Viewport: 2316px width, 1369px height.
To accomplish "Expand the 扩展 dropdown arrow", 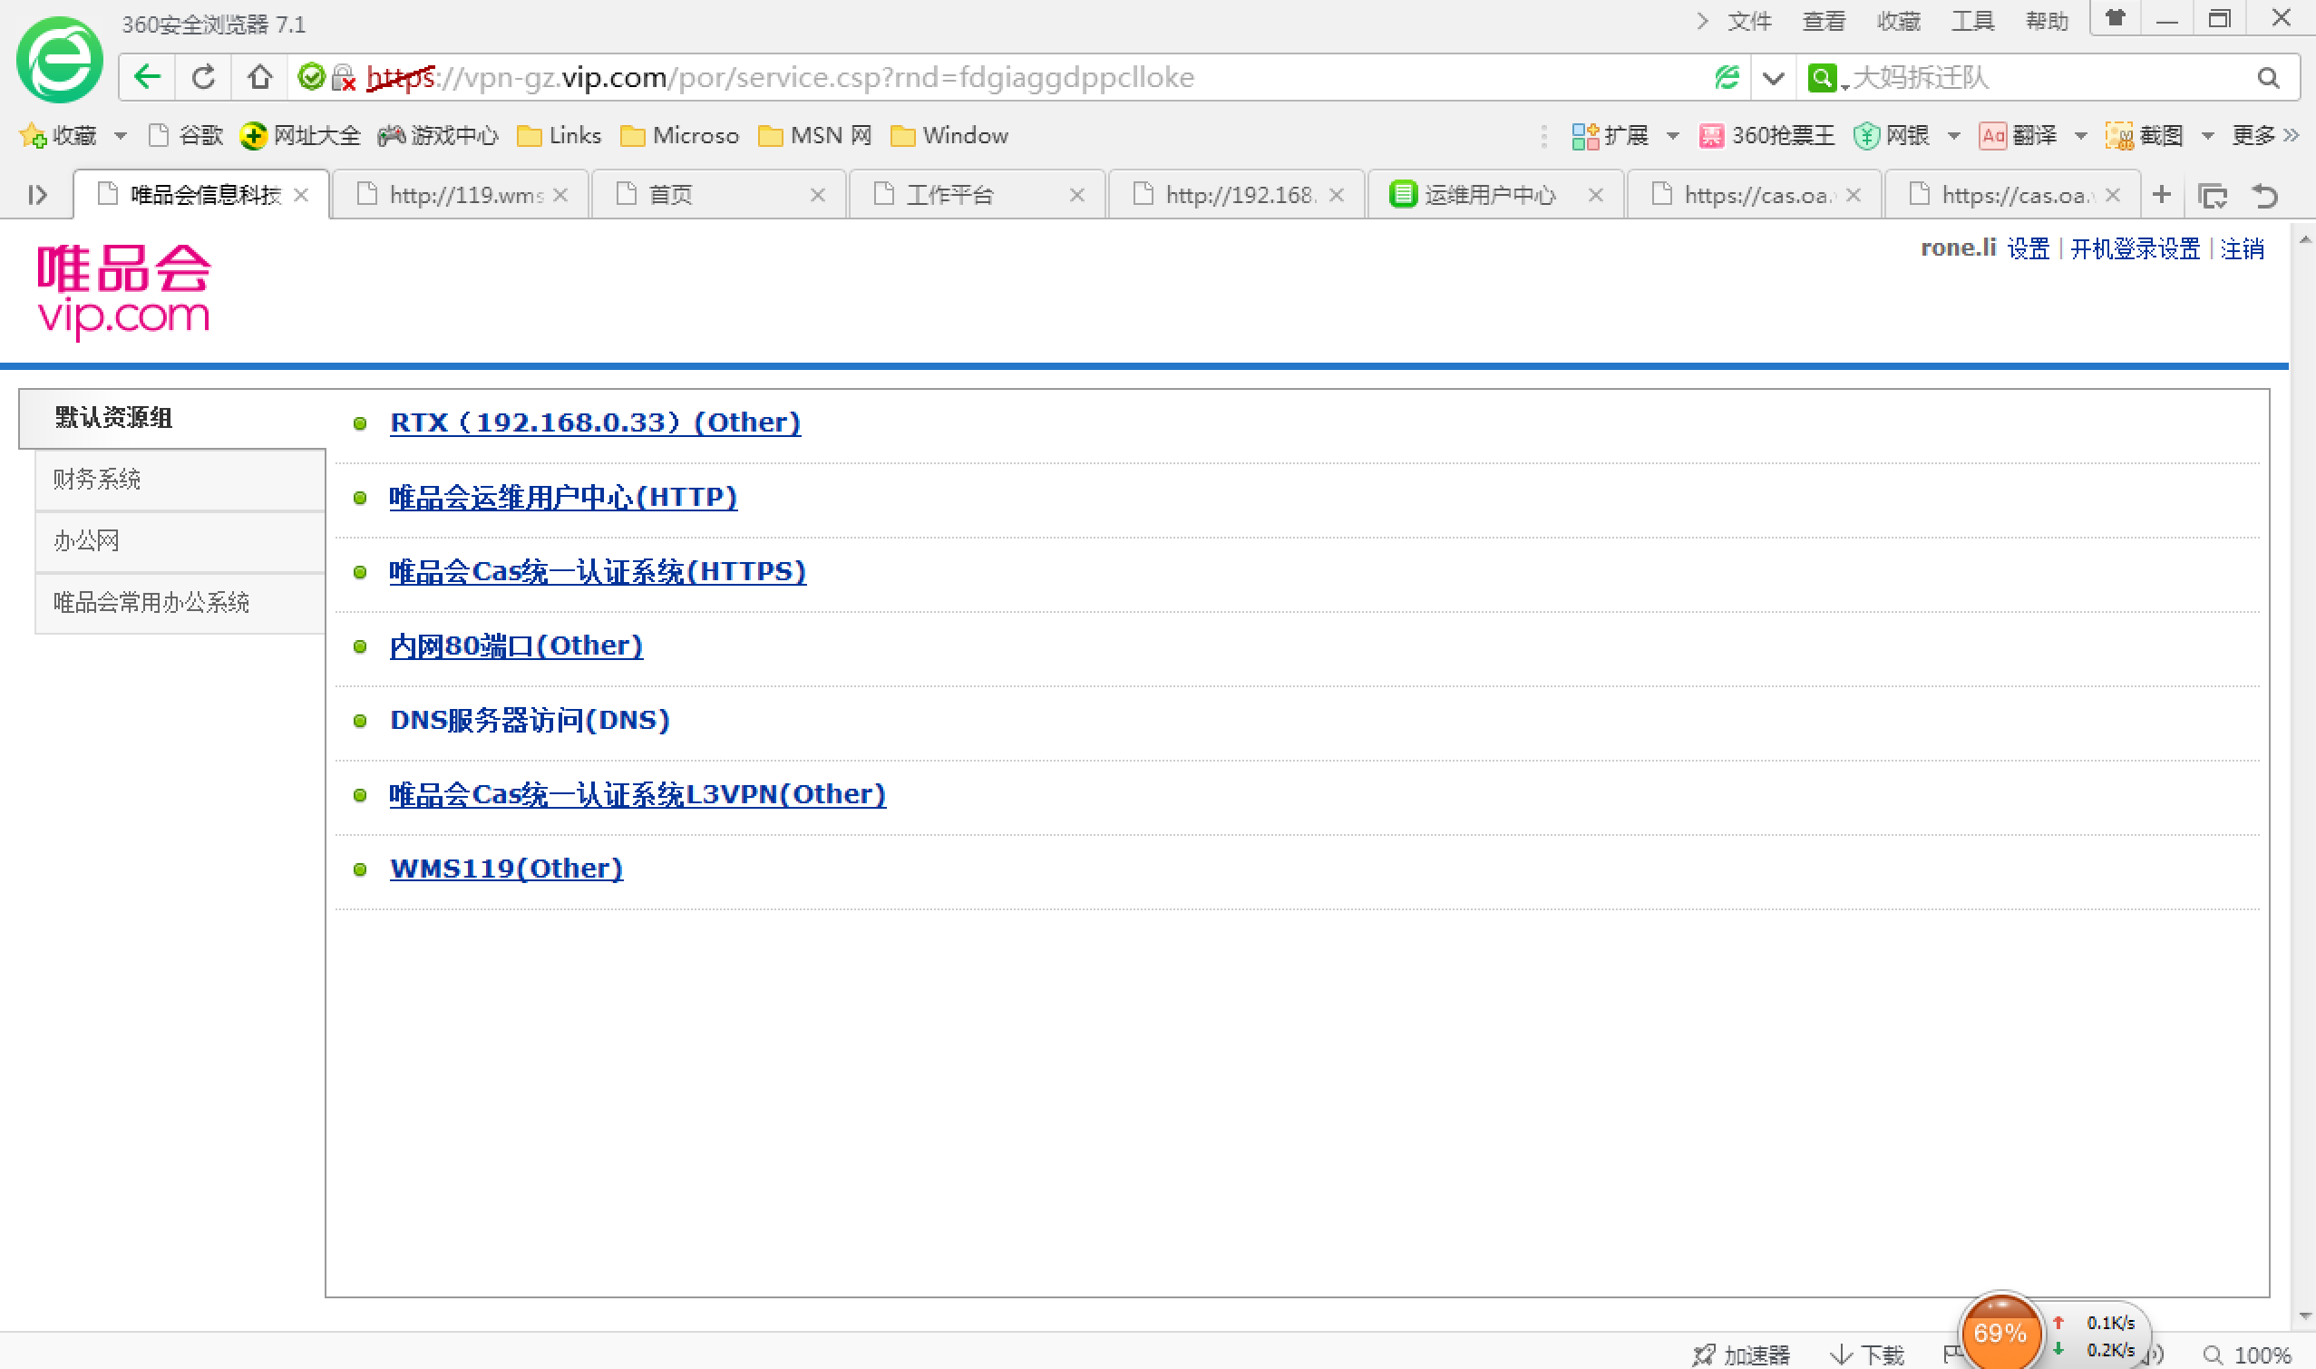I will 1673,136.
